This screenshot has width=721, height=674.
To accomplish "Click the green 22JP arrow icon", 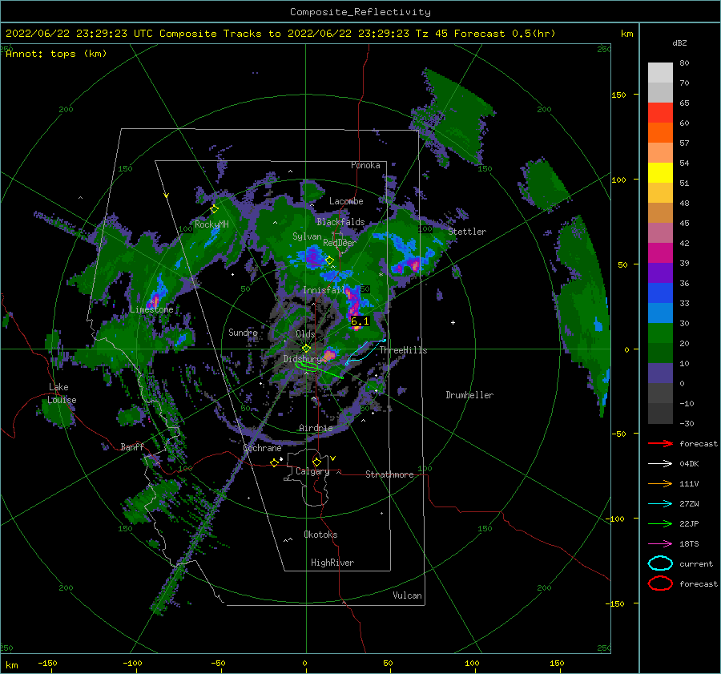I will (x=660, y=523).
